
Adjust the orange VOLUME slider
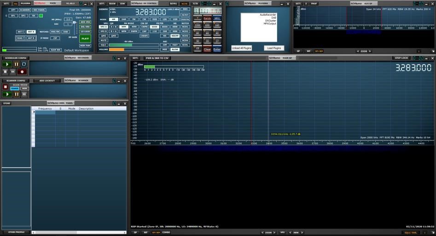click(x=122, y=49)
